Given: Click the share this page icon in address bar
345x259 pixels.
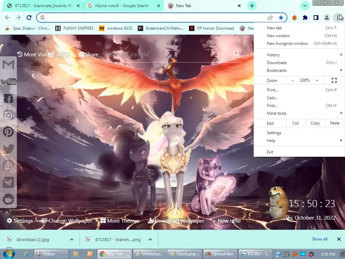Looking at the screenshot, I should click(270, 18).
